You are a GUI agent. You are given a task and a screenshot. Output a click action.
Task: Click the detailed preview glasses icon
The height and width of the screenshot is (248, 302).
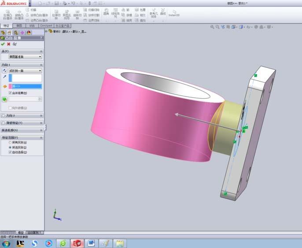tap(15, 44)
